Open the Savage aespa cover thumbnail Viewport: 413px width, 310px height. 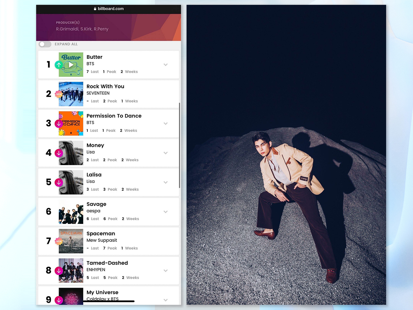pos(71,212)
